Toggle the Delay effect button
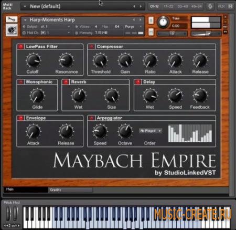 138,82
